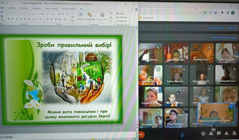This screenshot has height=140, width=239.
Task: Click Докладніше link in Meet
Action: (x=216, y=28)
